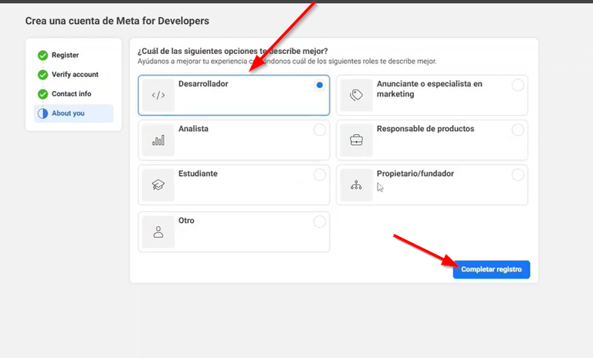Viewport: 593px width, 358px height.
Task: Click the person icon for Otro
Action: [158, 231]
